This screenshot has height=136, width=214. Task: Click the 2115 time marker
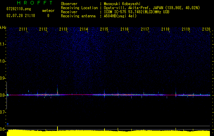coord(104,29)
